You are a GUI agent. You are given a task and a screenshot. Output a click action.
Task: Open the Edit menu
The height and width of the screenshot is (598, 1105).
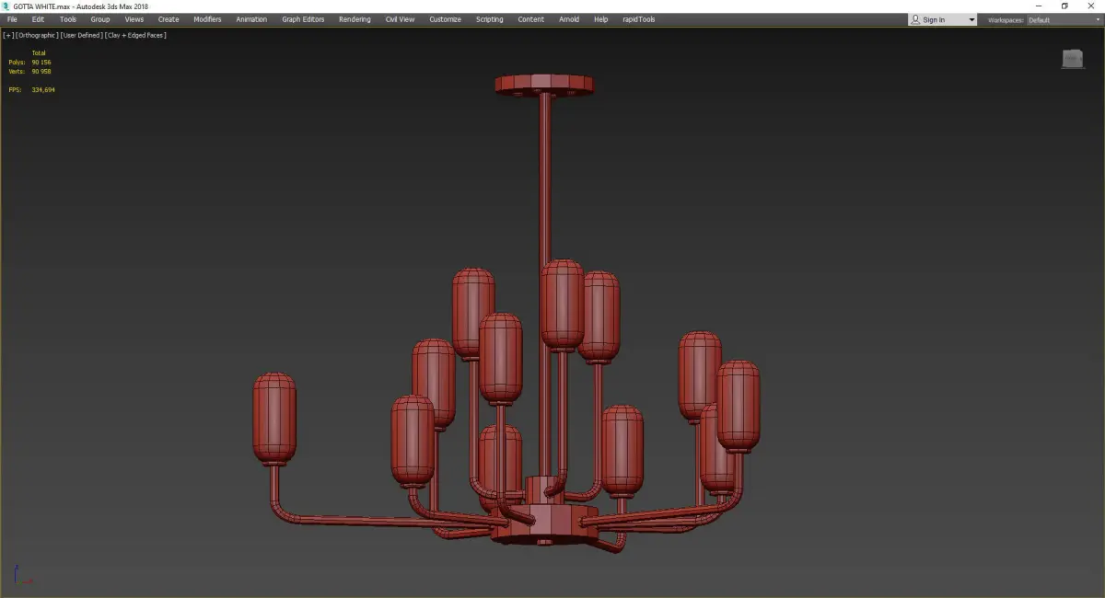pos(38,19)
